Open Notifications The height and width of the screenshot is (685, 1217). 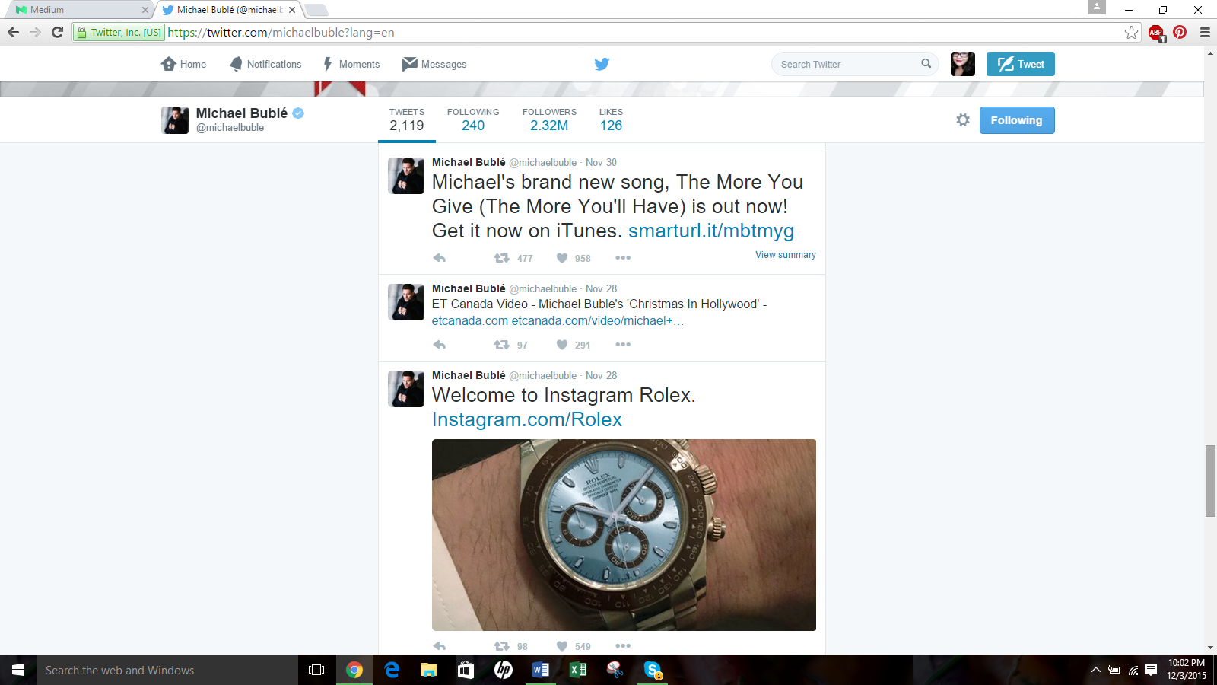pos(265,64)
